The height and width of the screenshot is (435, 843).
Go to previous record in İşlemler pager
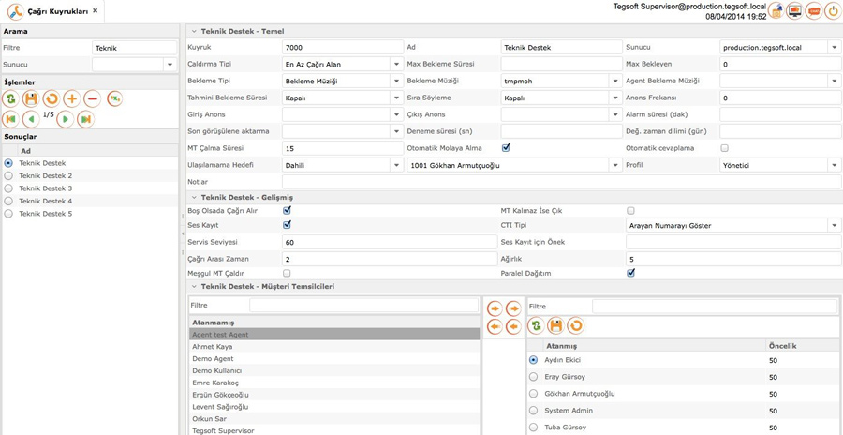pyautogui.click(x=31, y=119)
